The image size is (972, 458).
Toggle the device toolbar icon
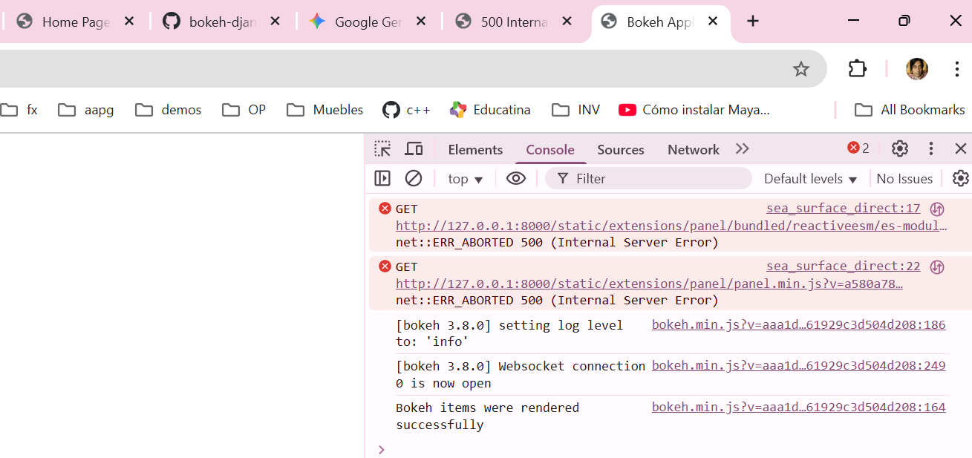[414, 149]
